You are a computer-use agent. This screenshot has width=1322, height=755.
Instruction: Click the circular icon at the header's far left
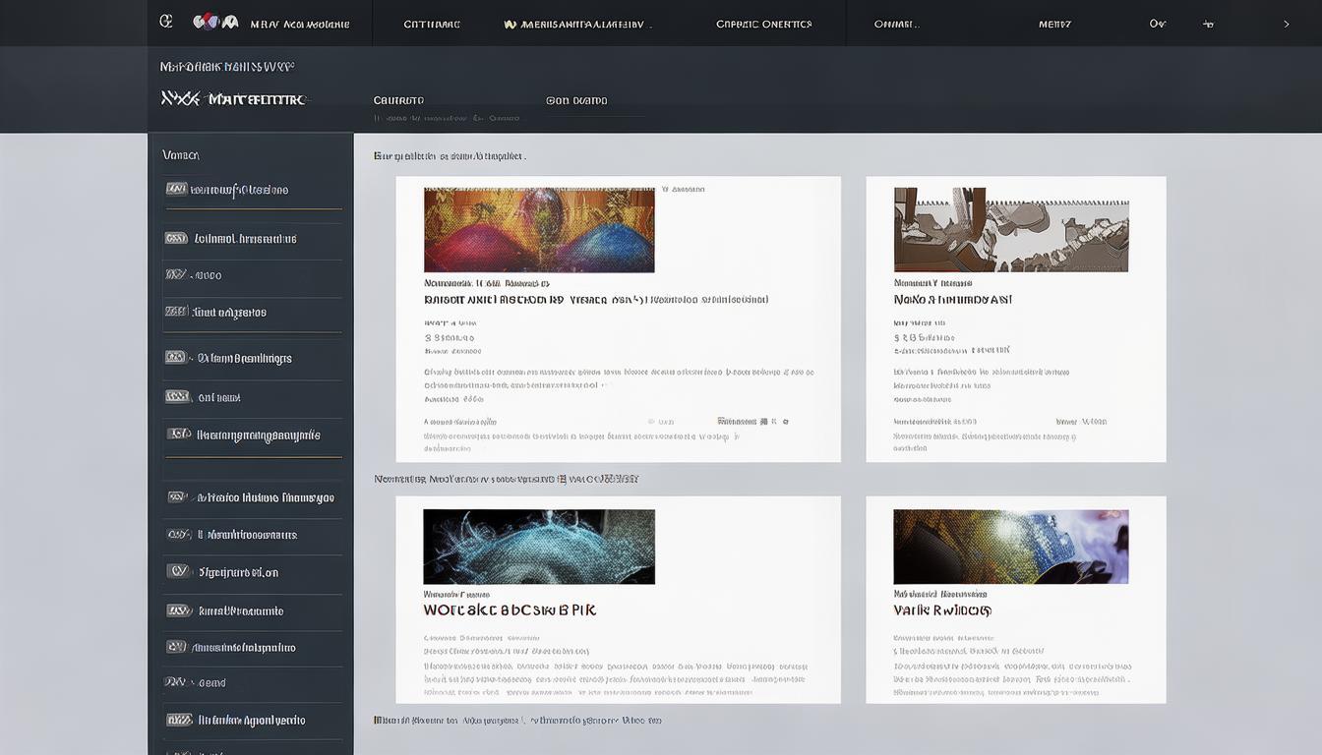tap(165, 22)
